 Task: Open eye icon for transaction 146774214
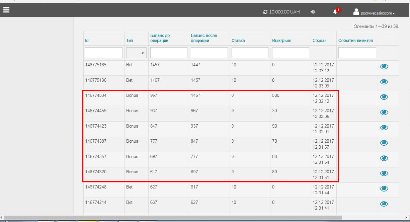tap(384, 204)
